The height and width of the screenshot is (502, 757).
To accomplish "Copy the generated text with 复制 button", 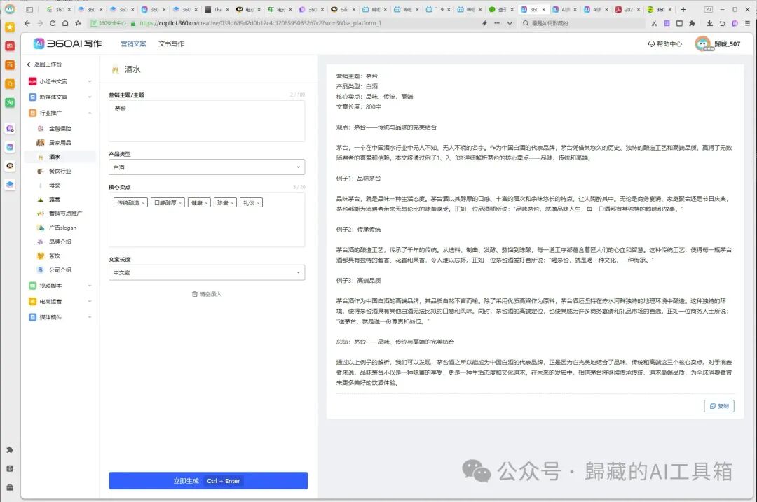I will [719, 406].
